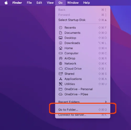Click the AirDrop radar icon

coord(61,58)
